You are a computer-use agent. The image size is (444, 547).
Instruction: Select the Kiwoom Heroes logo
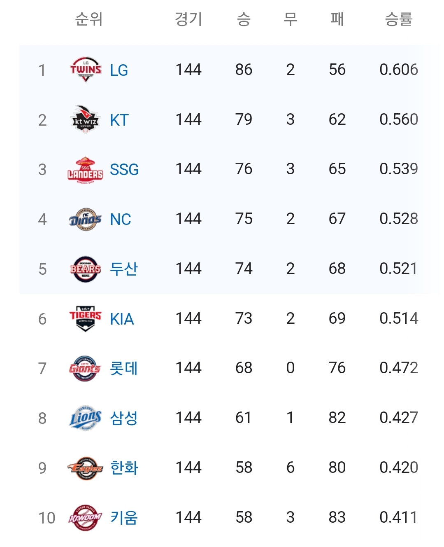coord(85,517)
